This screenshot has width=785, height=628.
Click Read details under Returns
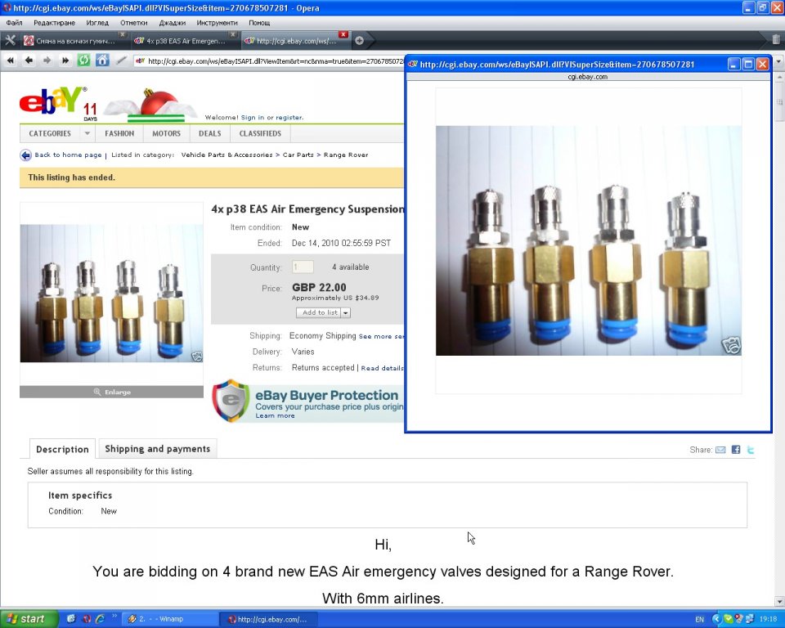pos(382,368)
